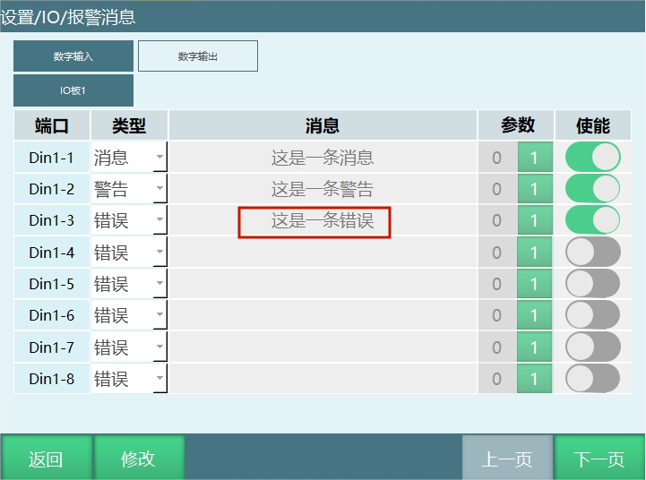Open type dropdown for Din1-6
The width and height of the screenshot is (646, 480).
point(129,315)
